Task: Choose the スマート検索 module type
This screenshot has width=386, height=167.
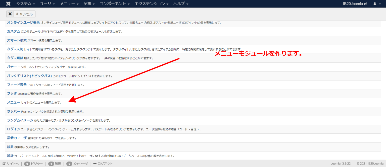Action: click(17, 40)
